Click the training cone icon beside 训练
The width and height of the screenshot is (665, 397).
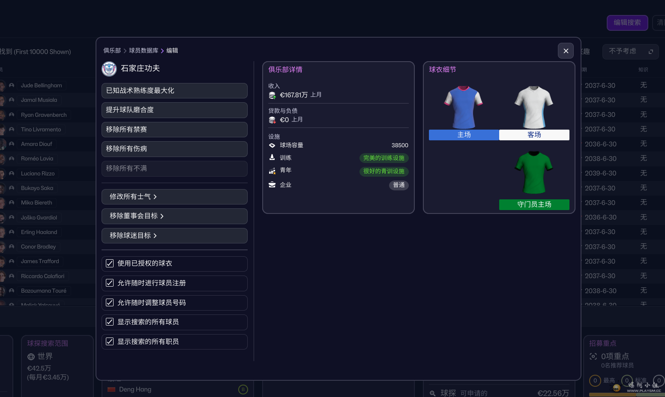[x=272, y=158]
